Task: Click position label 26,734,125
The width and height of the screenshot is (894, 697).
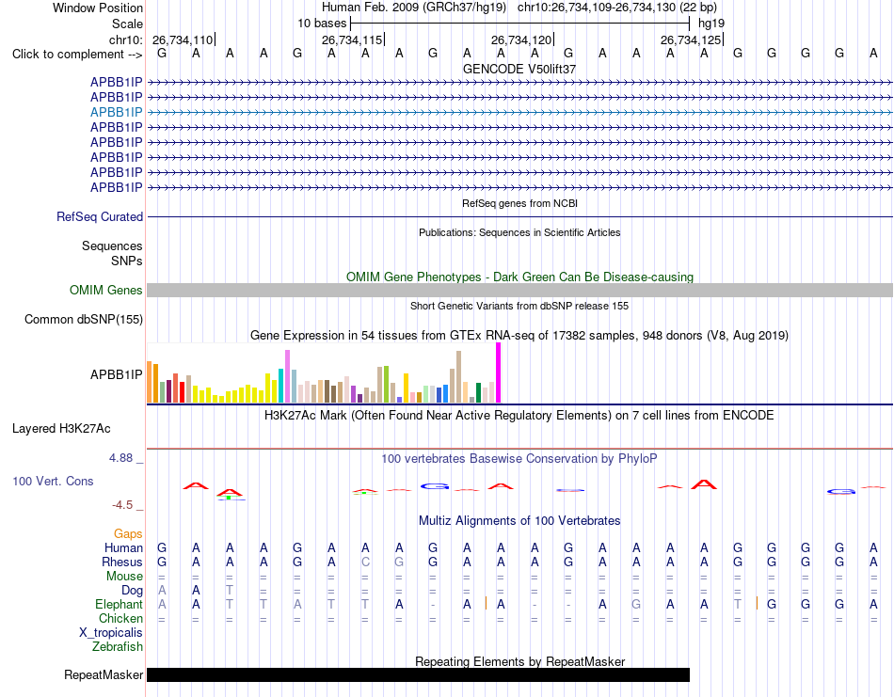Action: point(691,40)
